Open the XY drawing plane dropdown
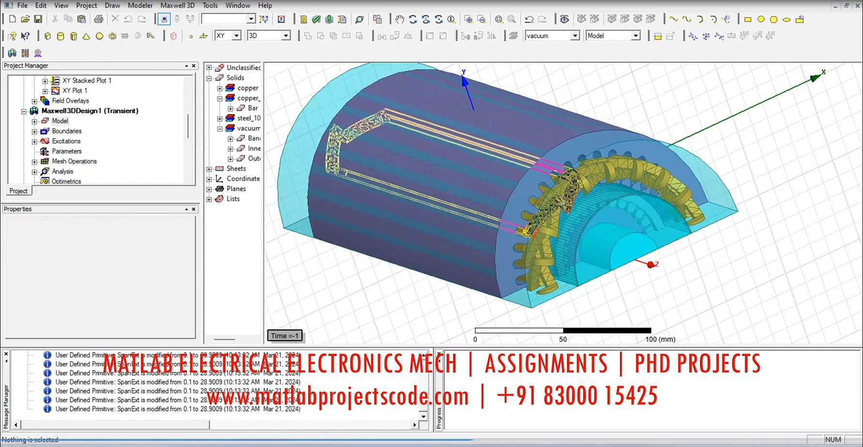Image resolution: width=863 pixels, height=447 pixels. click(236, 35)
